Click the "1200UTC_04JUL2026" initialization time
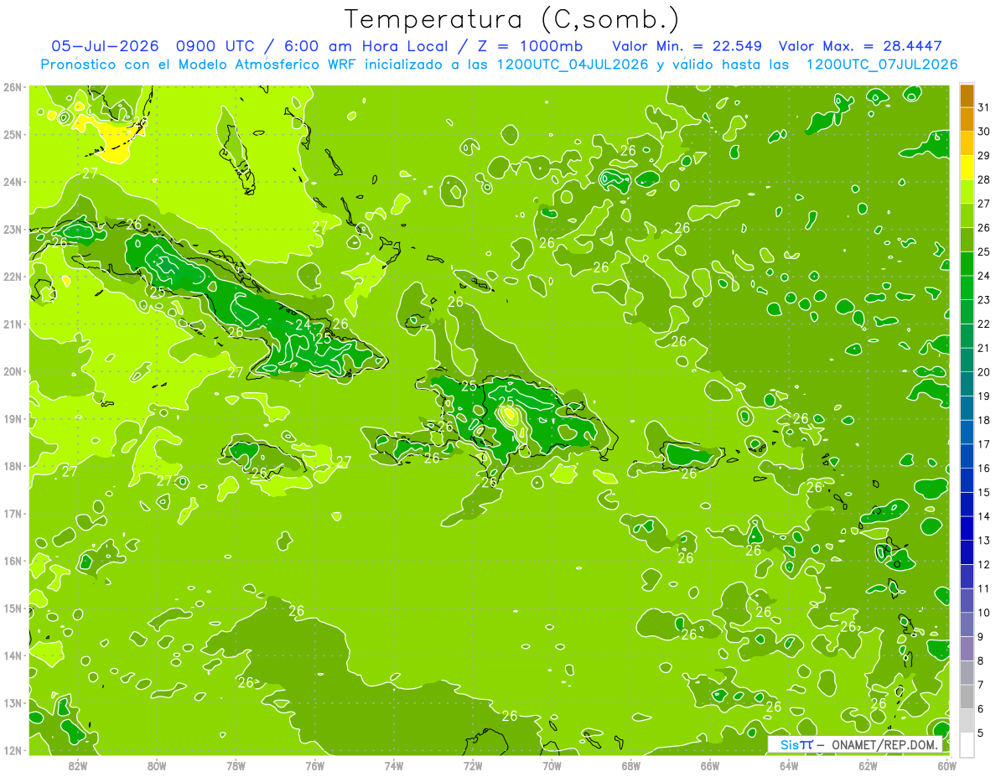Screen dimensions: 1006x777 [x=573, y=64]
